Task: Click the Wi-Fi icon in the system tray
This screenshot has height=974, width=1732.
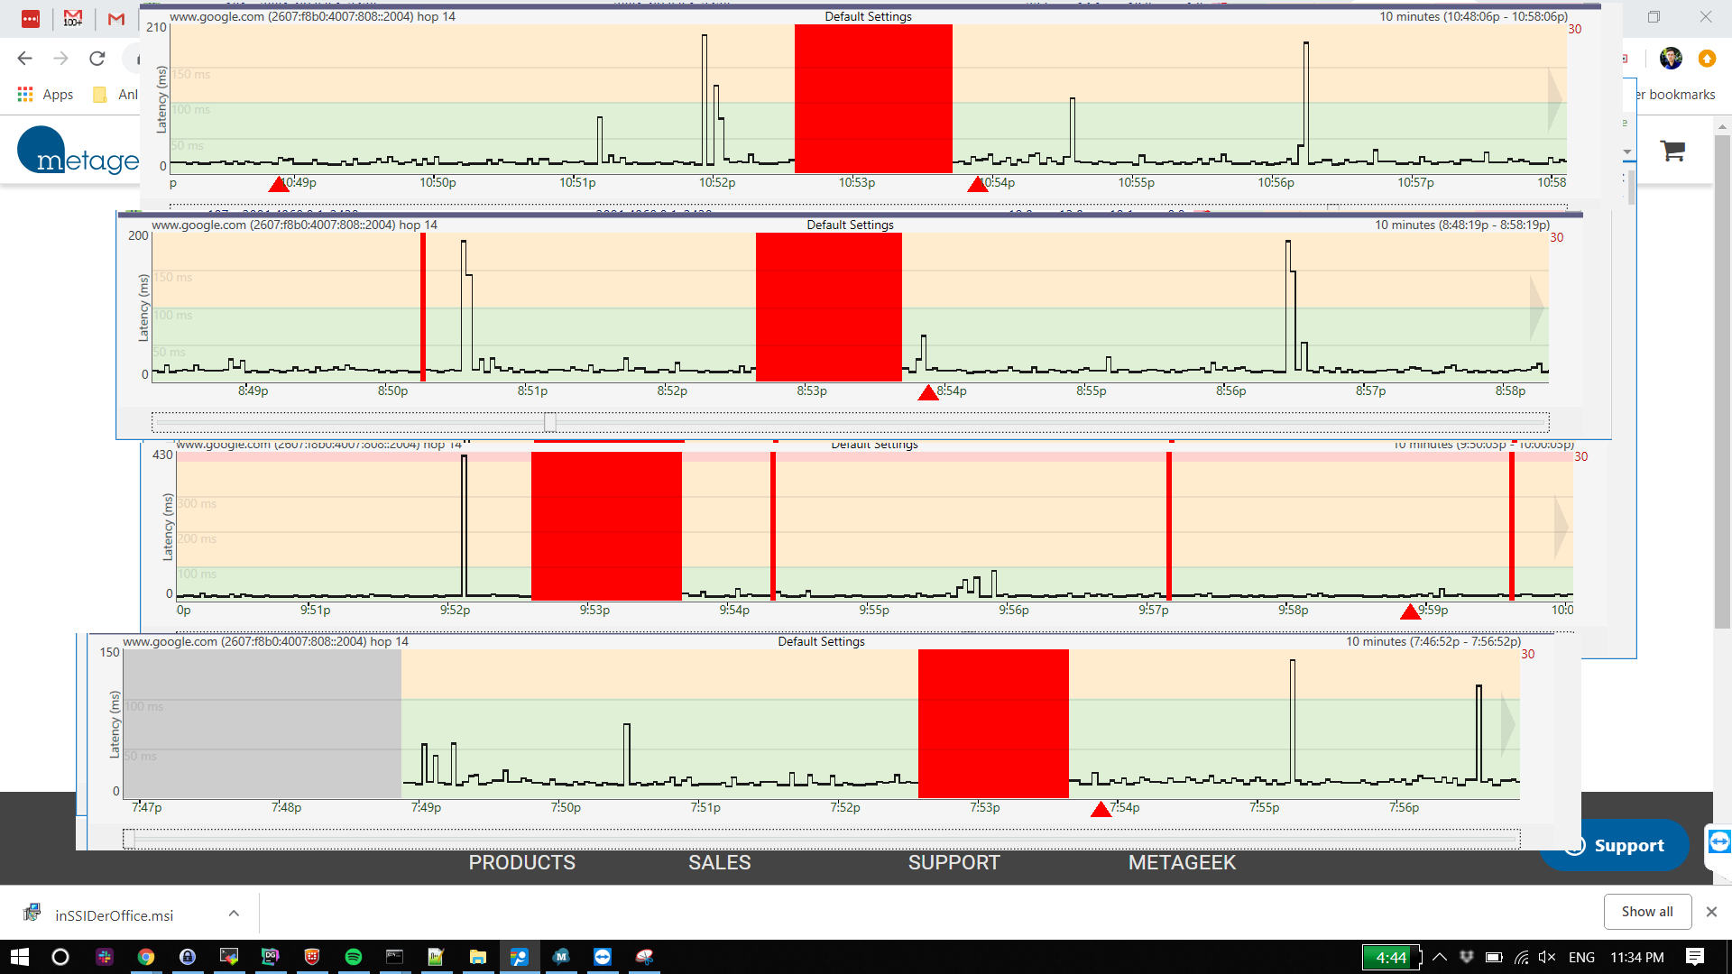Action: (1522, 958)
